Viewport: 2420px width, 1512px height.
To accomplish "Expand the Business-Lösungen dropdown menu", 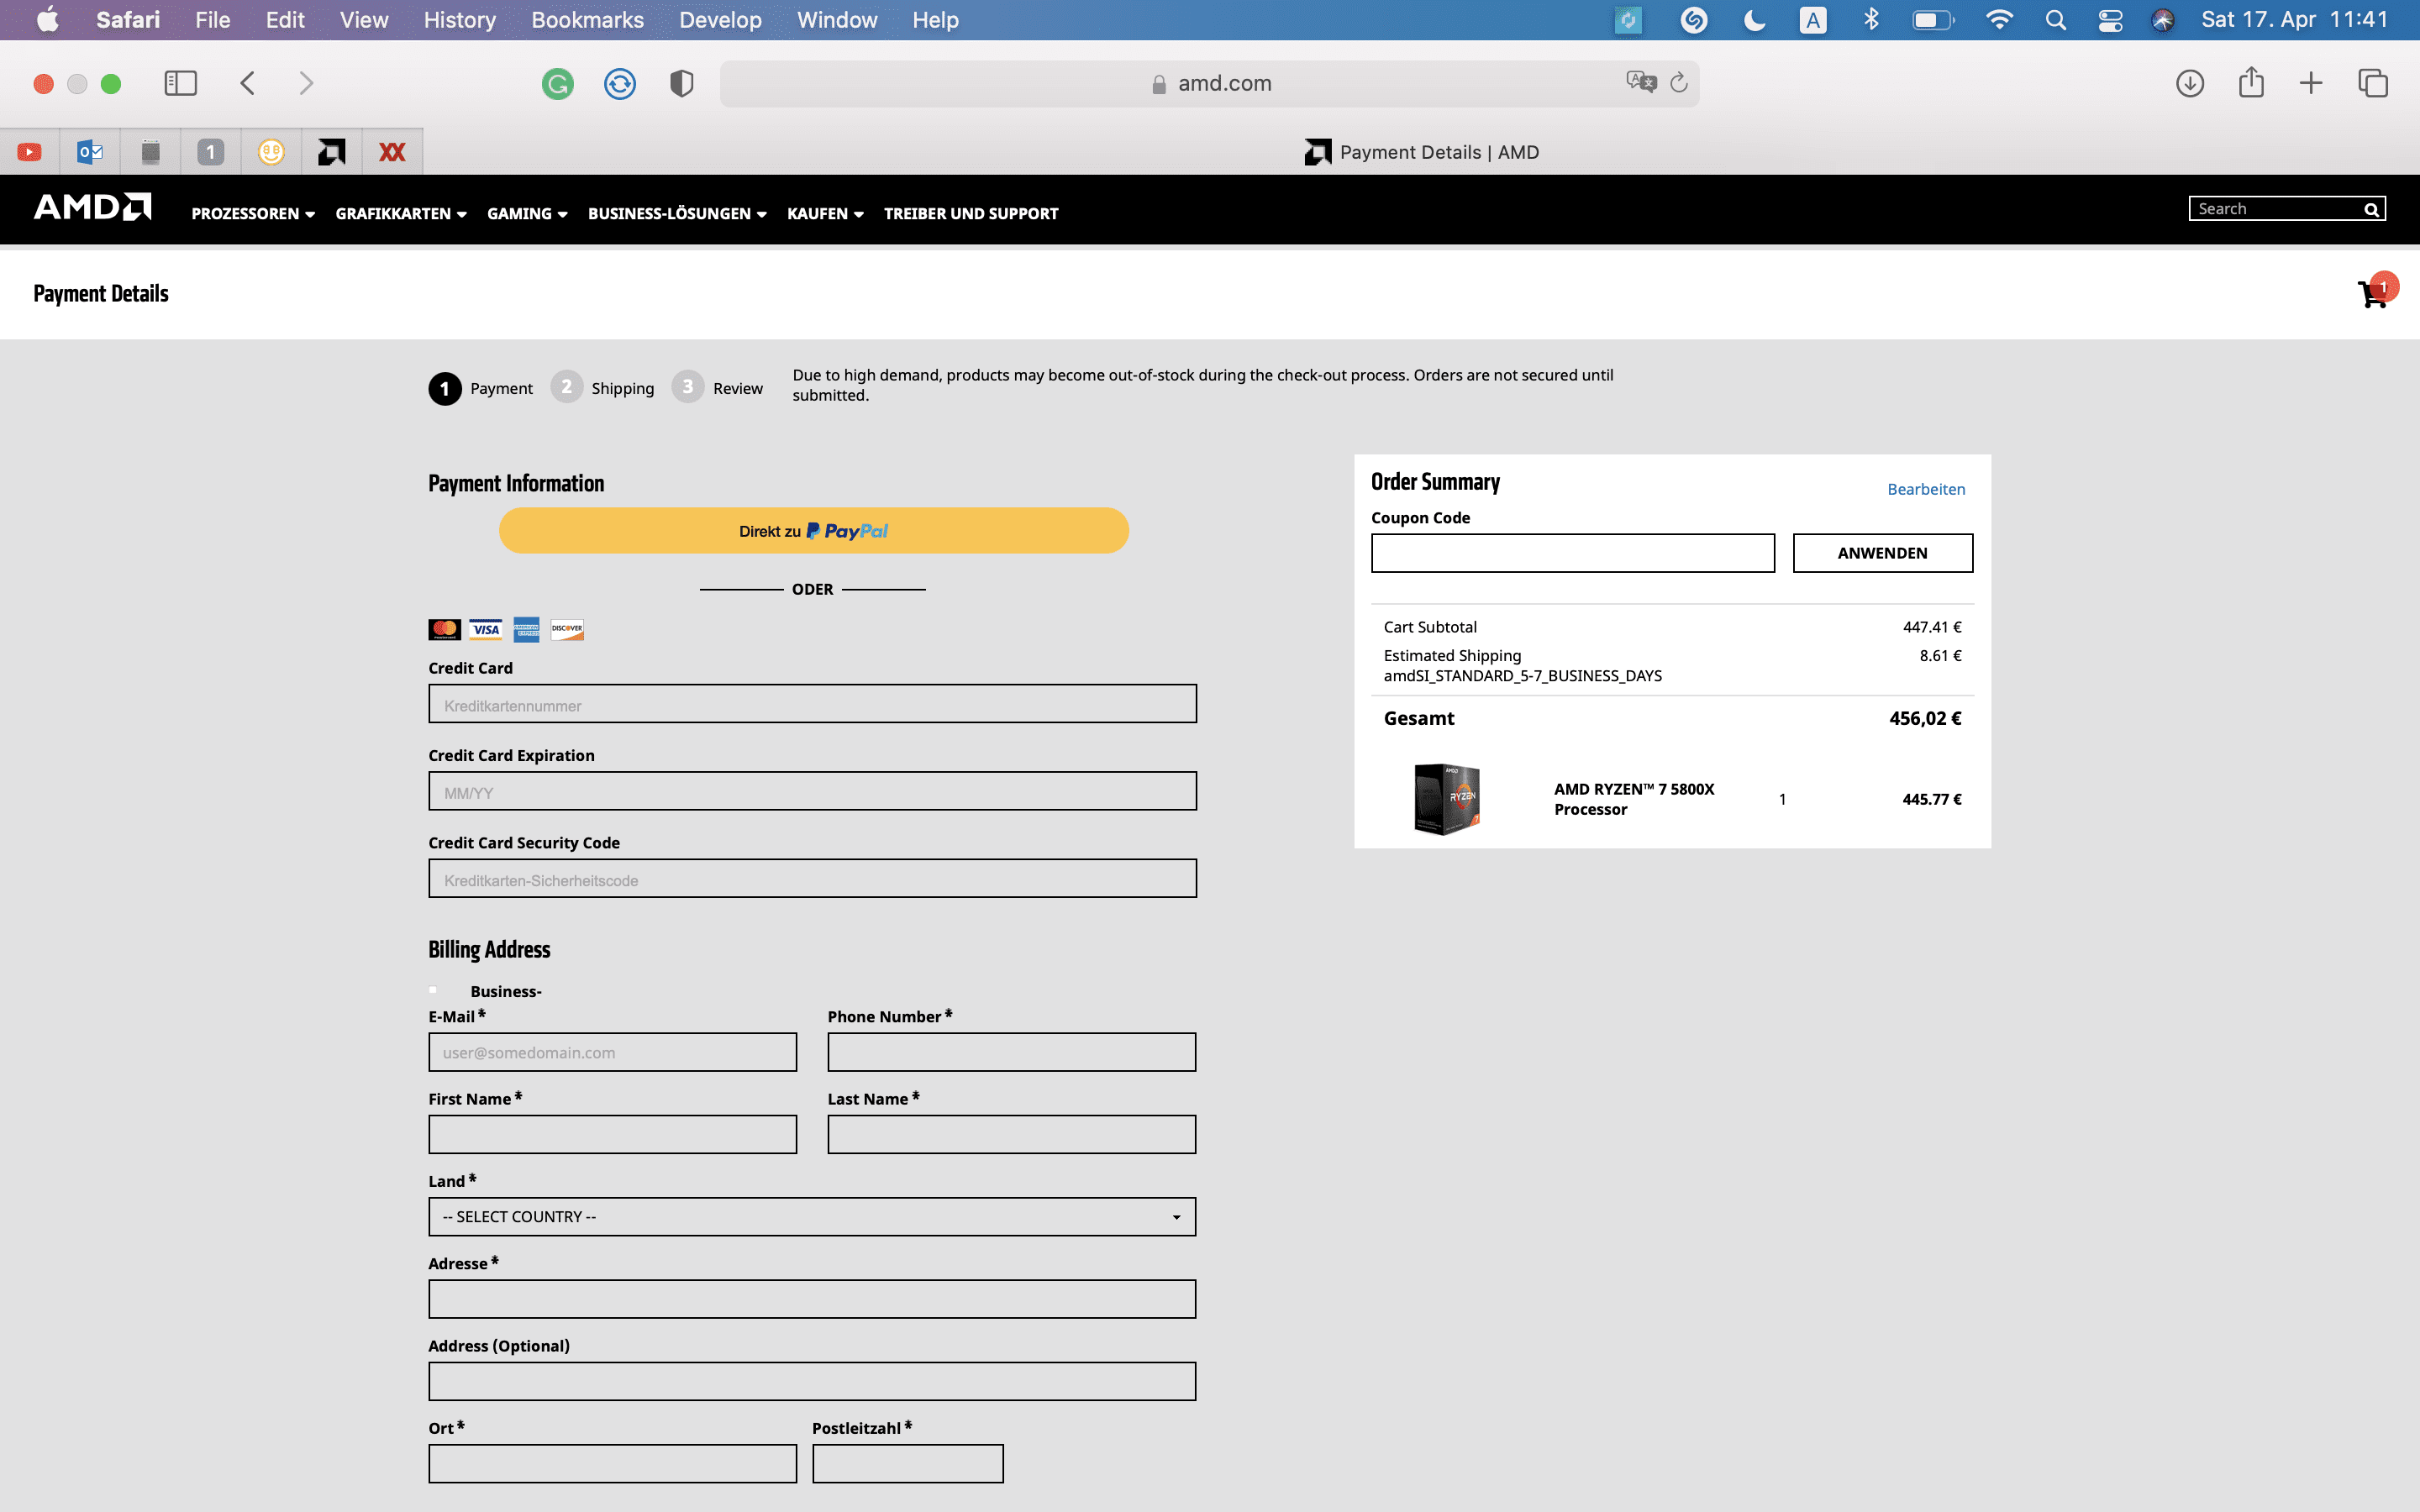I will pyautogui.click(x=677, y=213).
